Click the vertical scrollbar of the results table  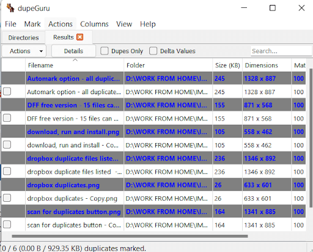point(311,139)
